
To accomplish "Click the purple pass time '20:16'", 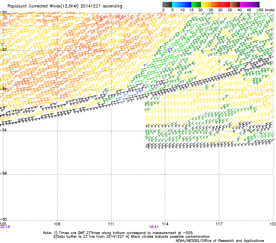I will 5,227.
